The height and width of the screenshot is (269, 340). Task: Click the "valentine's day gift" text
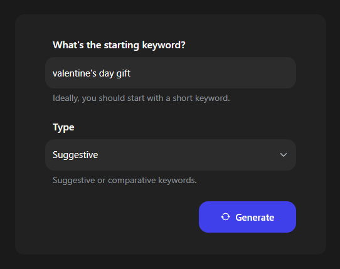point(92,73)
